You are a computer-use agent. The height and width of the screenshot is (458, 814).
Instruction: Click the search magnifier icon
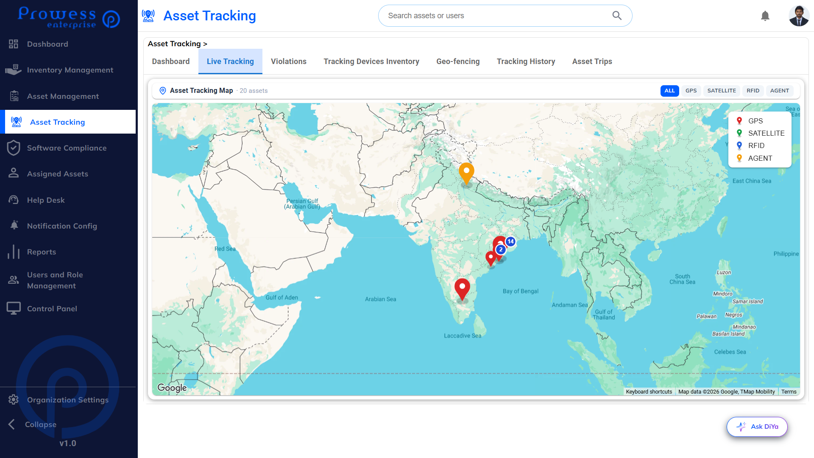tap(617, 16)
